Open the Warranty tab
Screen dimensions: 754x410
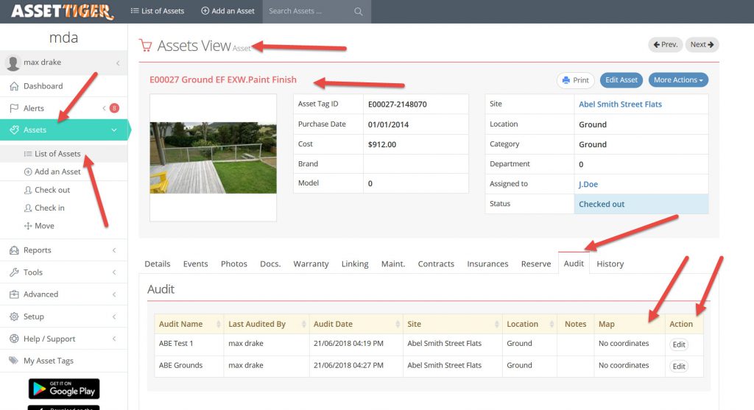coord(311,264)
